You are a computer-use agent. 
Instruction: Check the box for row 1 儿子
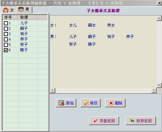pyautogui.click(x=6, y=23)
